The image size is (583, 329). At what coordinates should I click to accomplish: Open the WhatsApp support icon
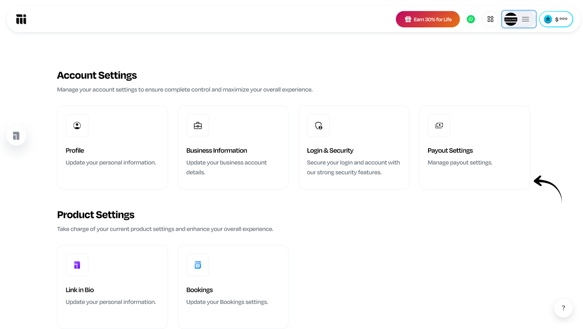[471, 19]
